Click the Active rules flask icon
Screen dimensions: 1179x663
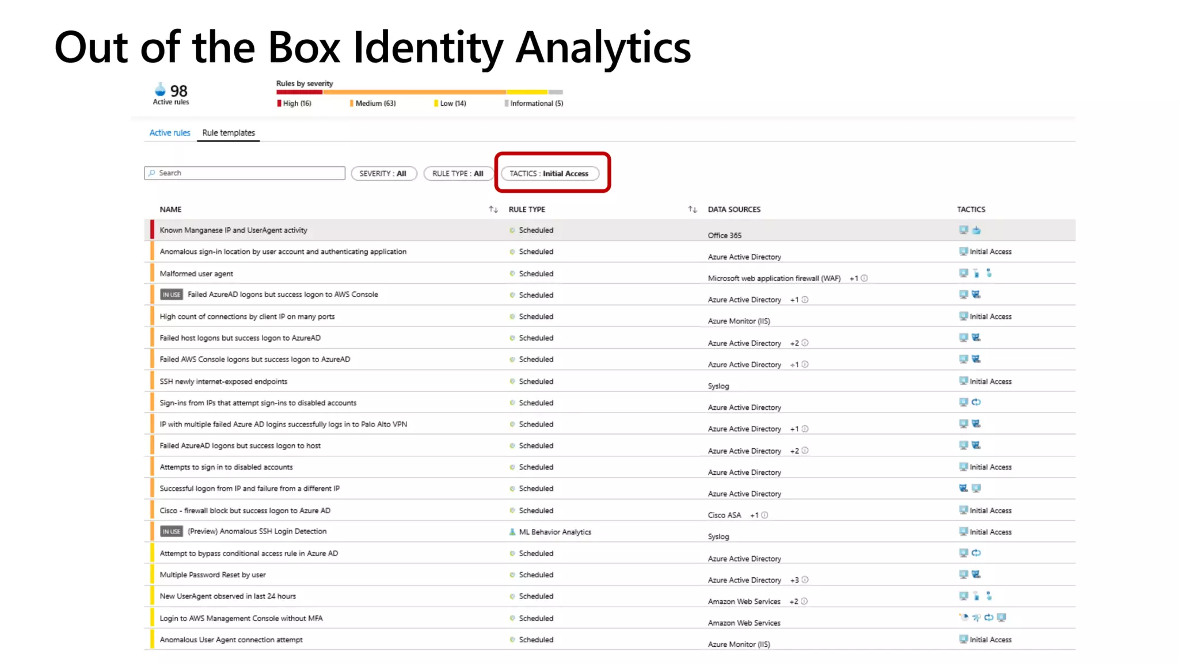pyautogui.click(x=160, y=90)
